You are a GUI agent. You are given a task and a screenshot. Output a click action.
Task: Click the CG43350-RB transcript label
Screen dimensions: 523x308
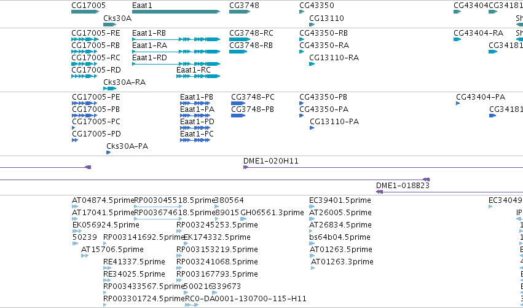pyautogui.click(x=323, y=33)
